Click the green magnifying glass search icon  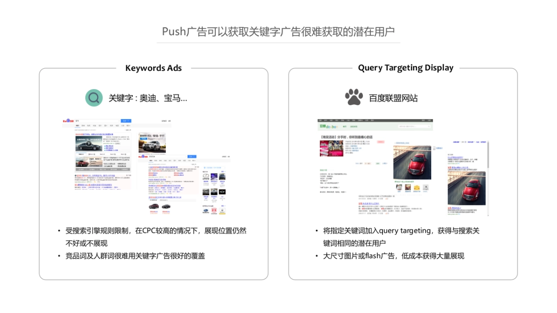(x=94, y=98)
